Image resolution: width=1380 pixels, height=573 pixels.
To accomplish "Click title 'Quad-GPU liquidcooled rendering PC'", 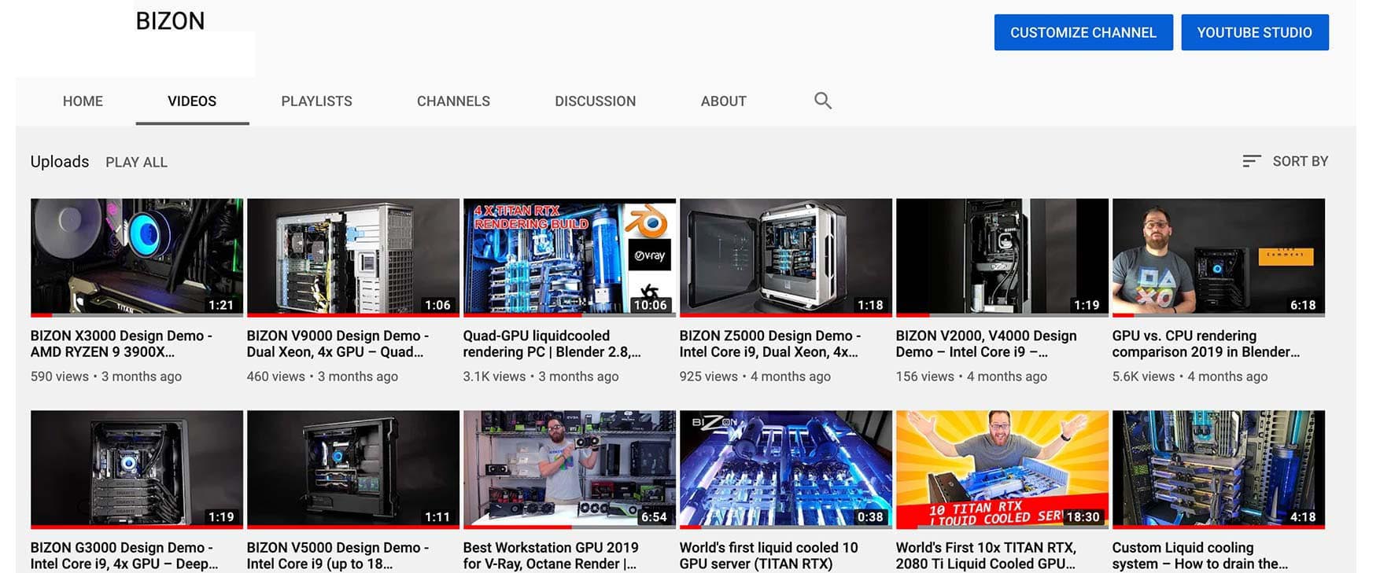I will pyautogui.click(x=552, y=344).
